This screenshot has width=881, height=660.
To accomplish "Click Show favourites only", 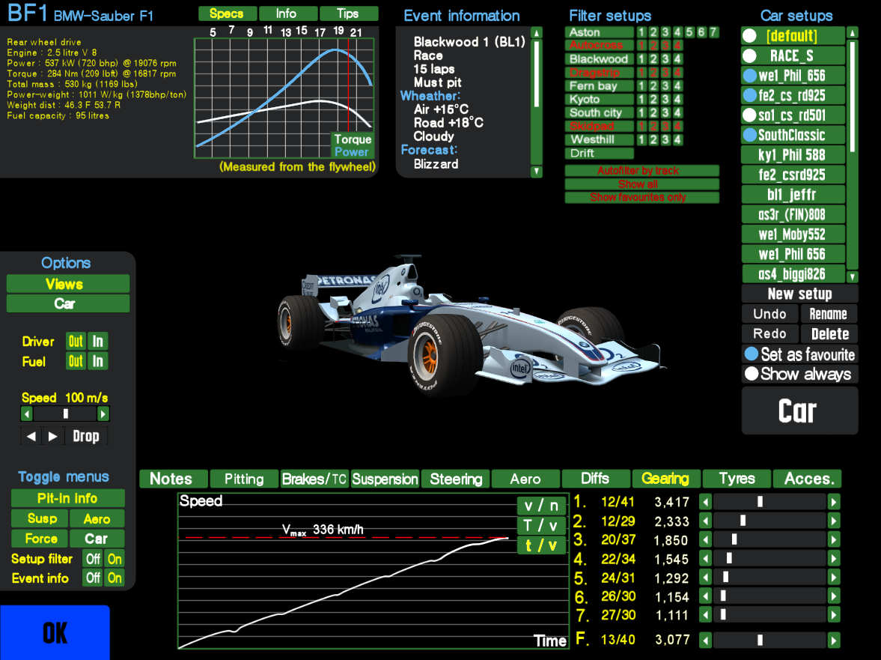I will (641, 197).
